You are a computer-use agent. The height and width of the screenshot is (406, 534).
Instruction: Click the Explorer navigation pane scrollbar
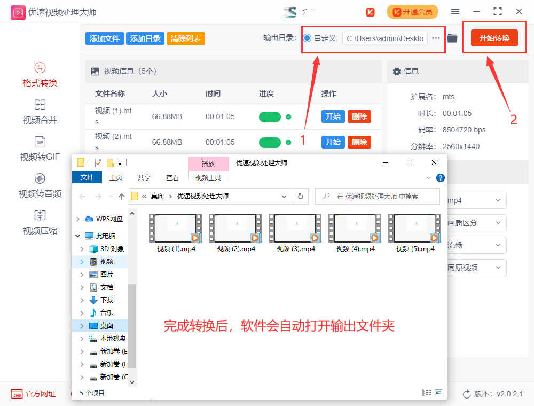tap(132, 325)
